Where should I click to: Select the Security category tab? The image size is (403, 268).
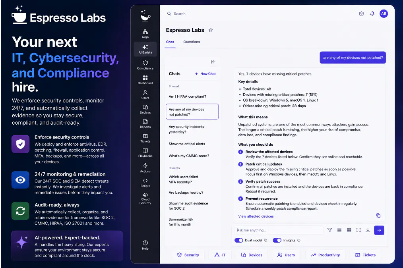click(188, 255)
